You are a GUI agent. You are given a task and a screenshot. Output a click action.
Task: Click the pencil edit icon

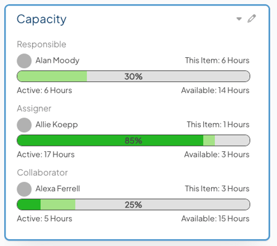[x=252, y=18]
